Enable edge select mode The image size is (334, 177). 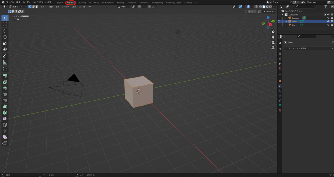[x=33, y=7]
